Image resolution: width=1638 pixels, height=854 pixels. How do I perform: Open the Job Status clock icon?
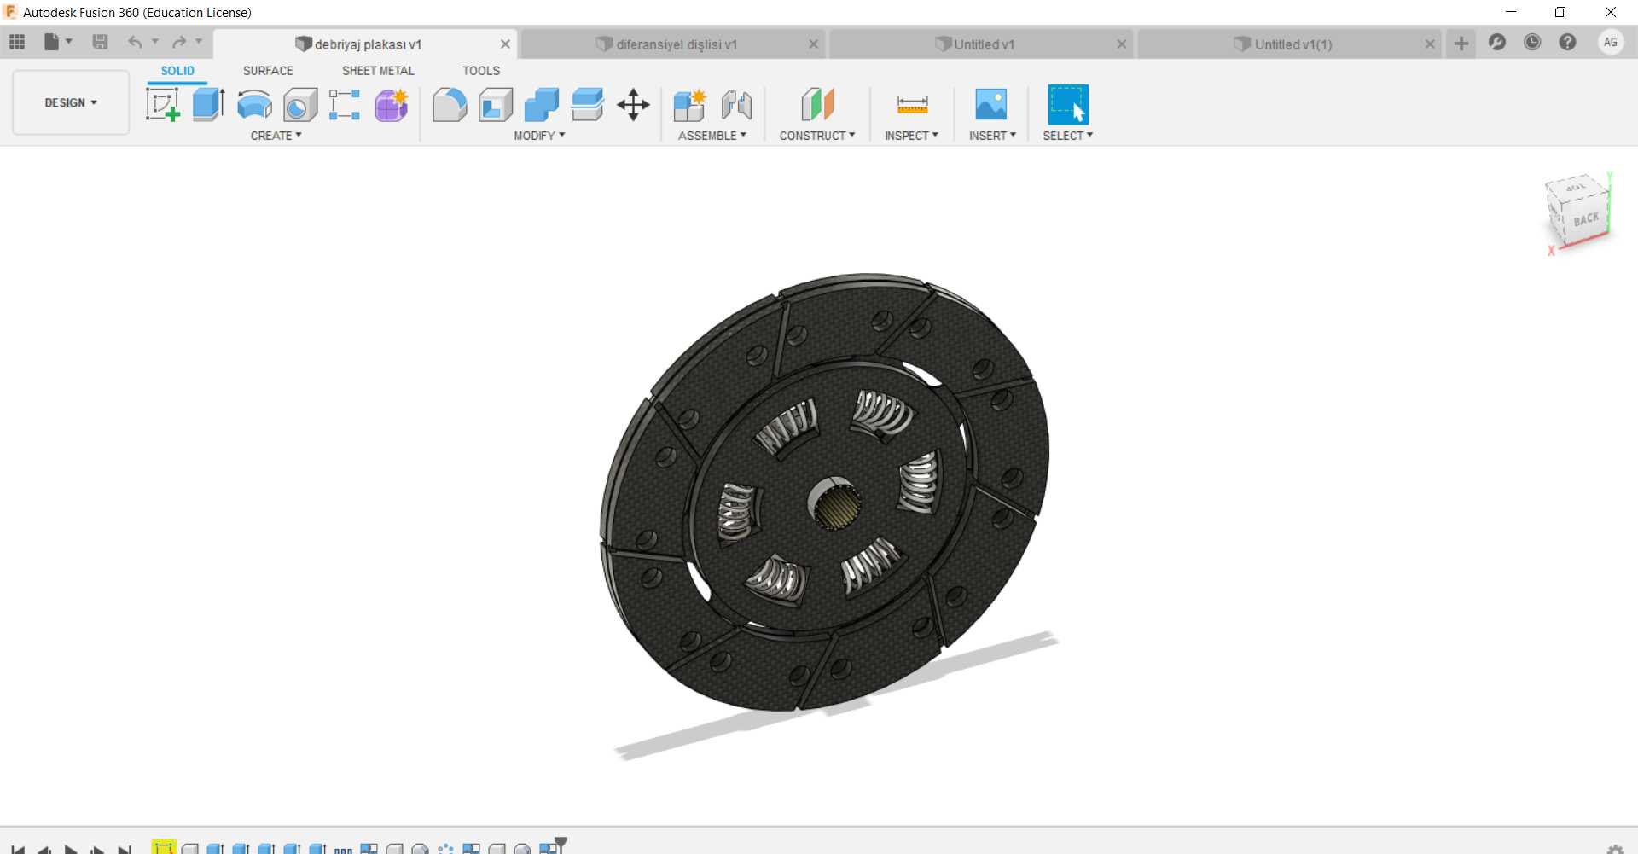[1532, 42]
